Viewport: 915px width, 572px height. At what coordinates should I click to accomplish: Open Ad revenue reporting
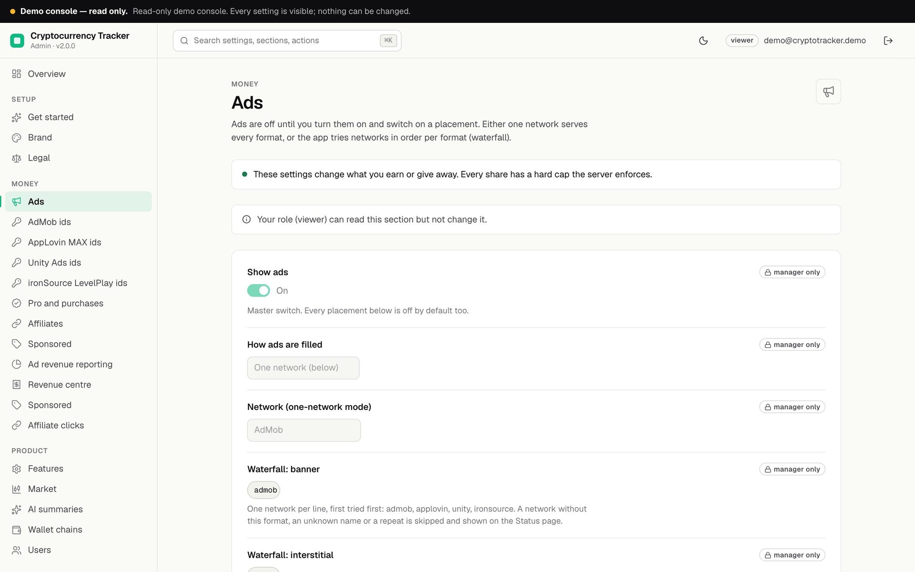coord(79,364)
